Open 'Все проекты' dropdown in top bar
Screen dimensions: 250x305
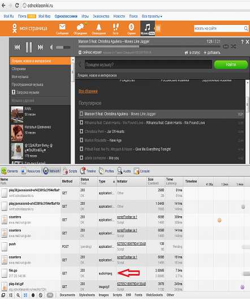tap(152, 16)
